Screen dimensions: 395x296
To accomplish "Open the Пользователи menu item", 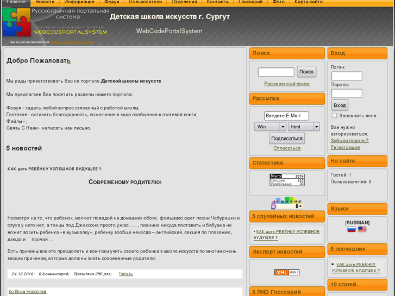I will 146,2.
